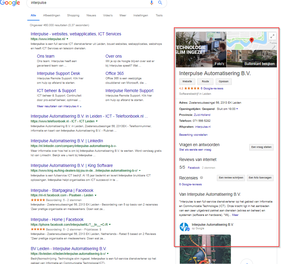The image size is (281, 264).
Task: Open the Ons team sitelink
Action: click(x=46, y=56)
